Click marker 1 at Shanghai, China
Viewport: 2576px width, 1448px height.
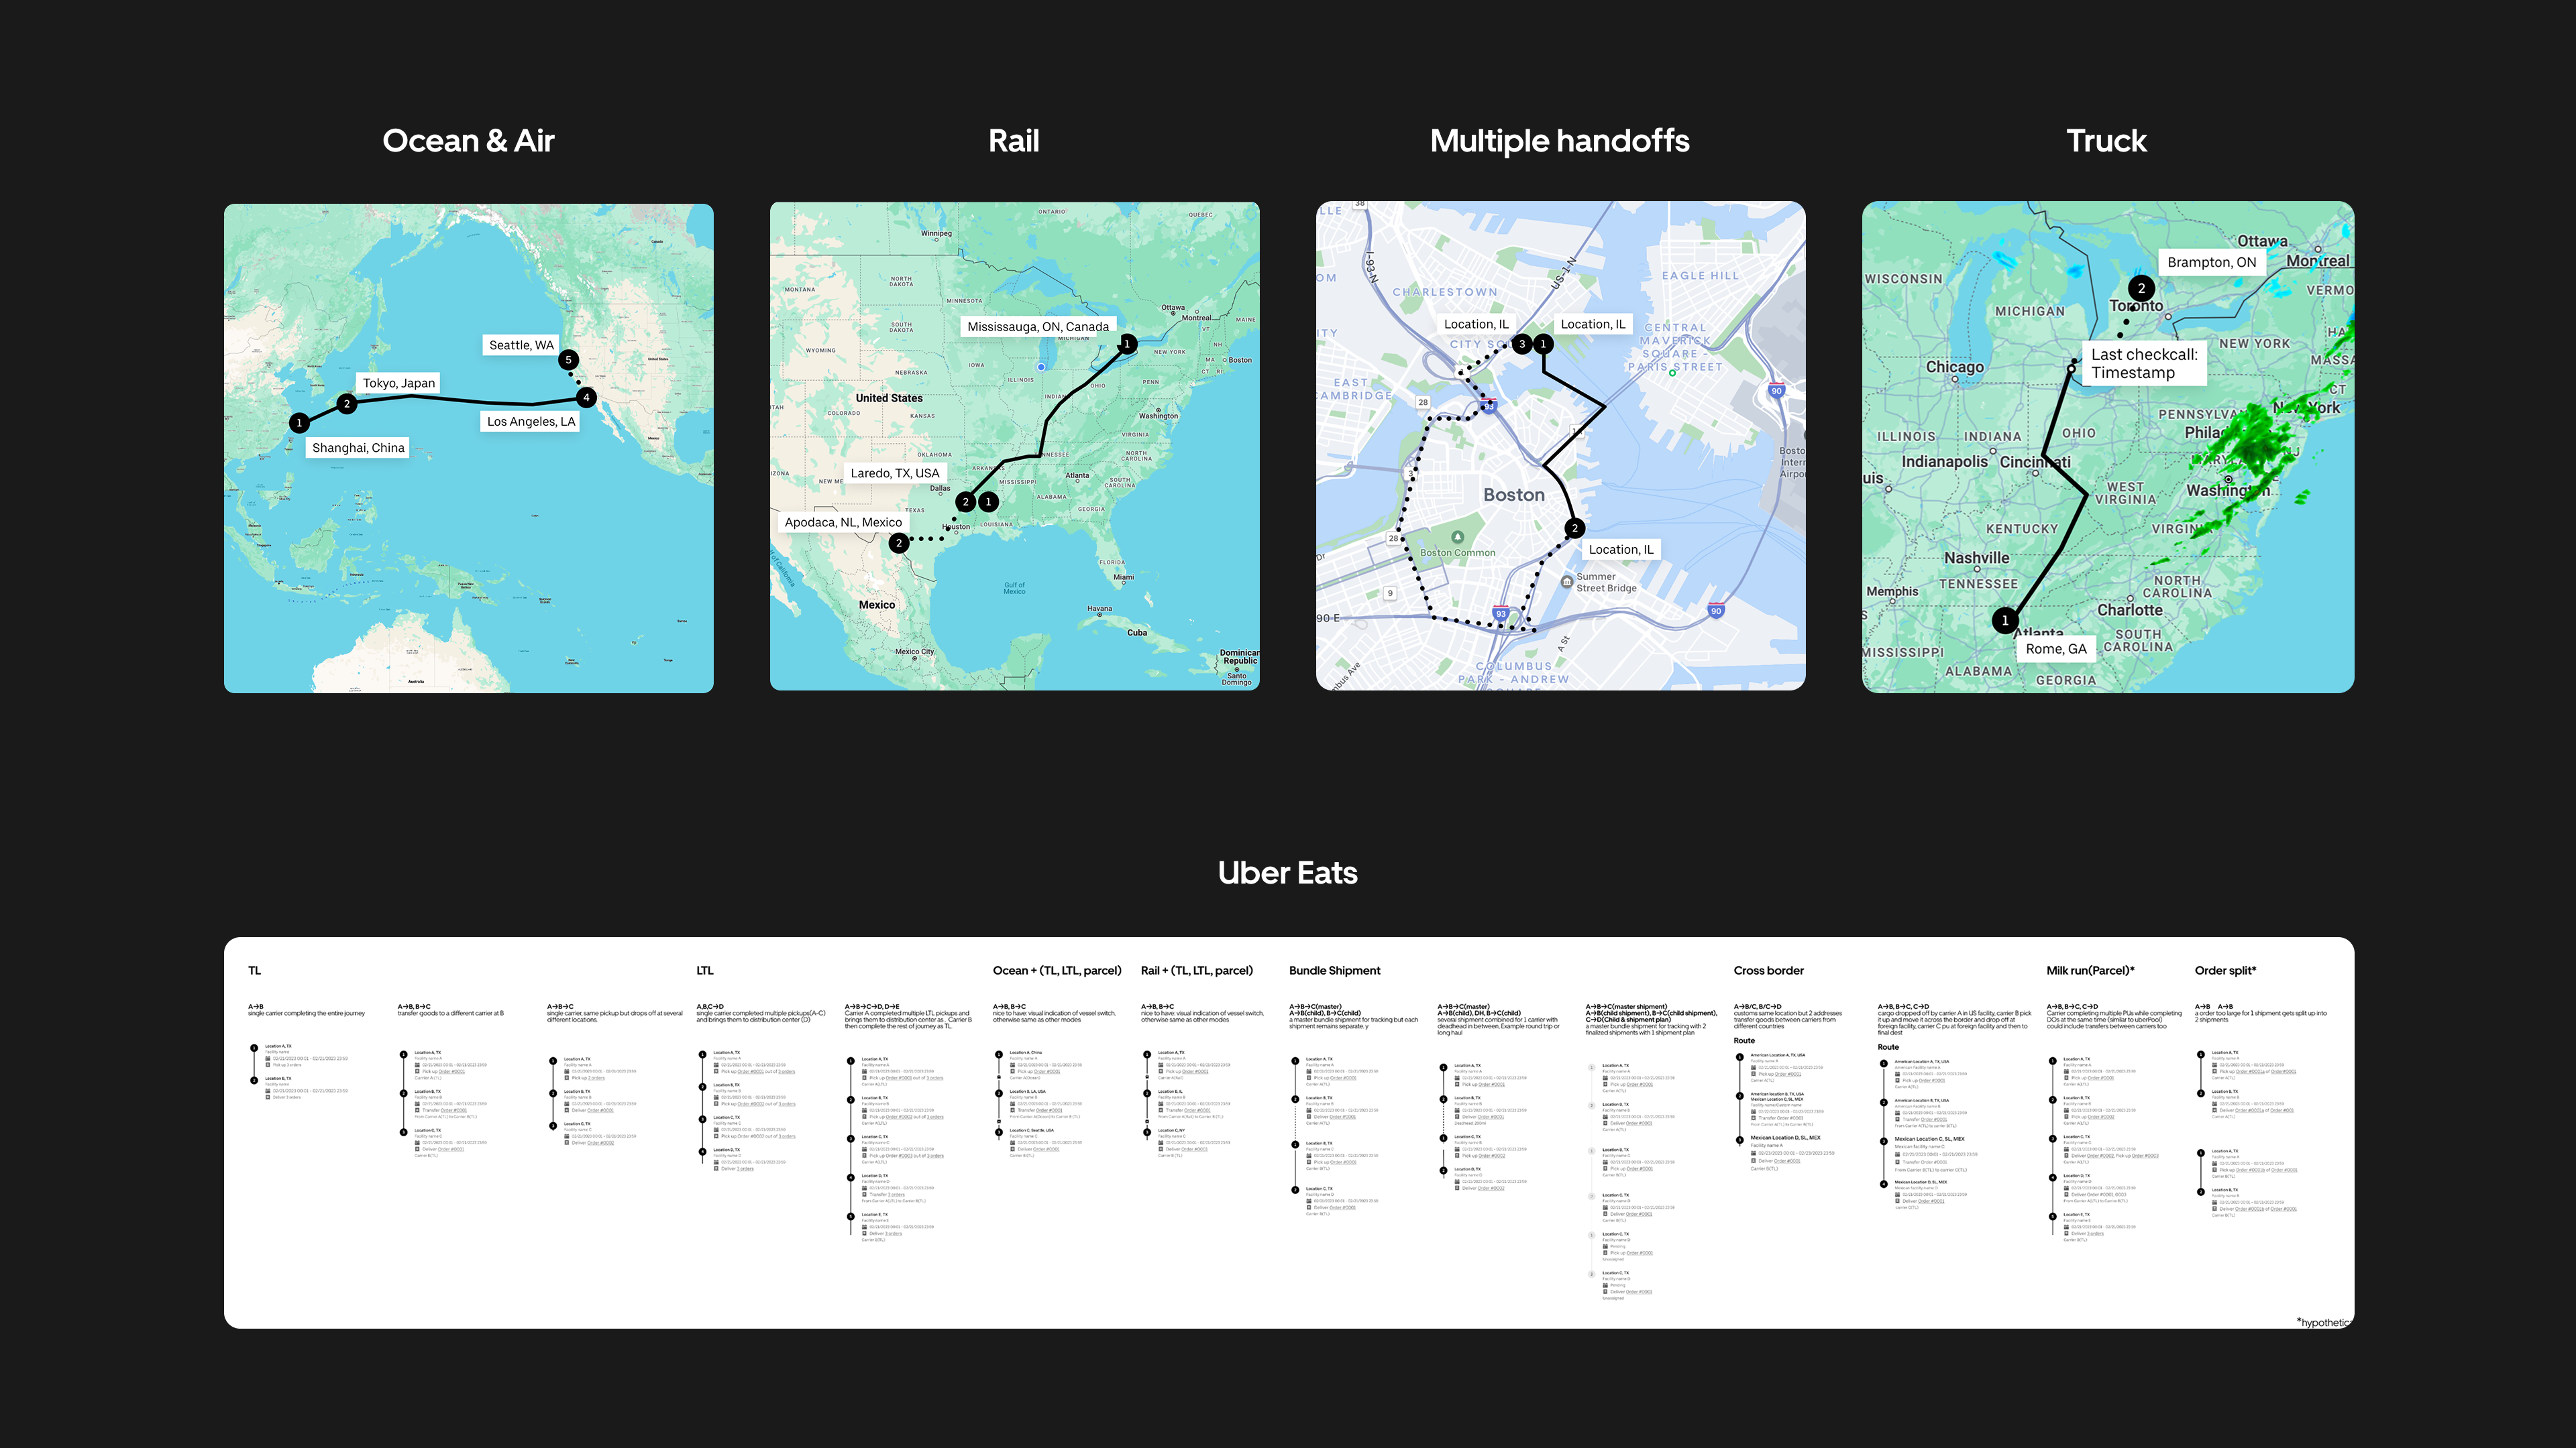pyautogui.click(x=299, y=423)
